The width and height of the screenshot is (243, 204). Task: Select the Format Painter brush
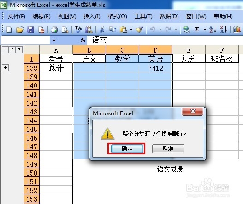pyautogui.click(x=139, y=29)
